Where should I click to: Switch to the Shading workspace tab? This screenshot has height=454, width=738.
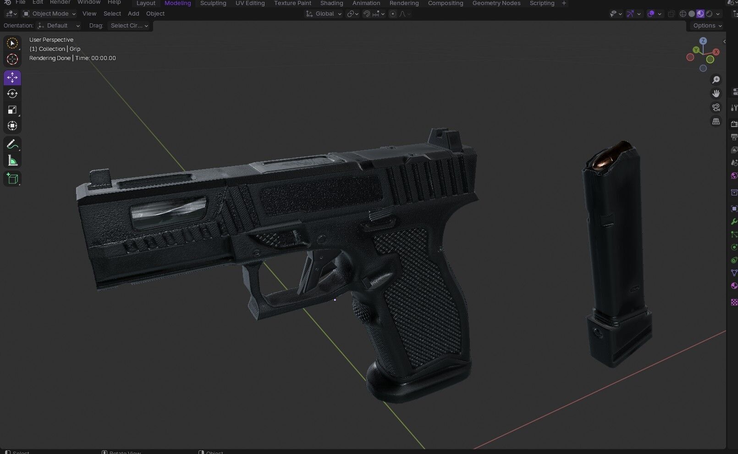pos(332,3)
